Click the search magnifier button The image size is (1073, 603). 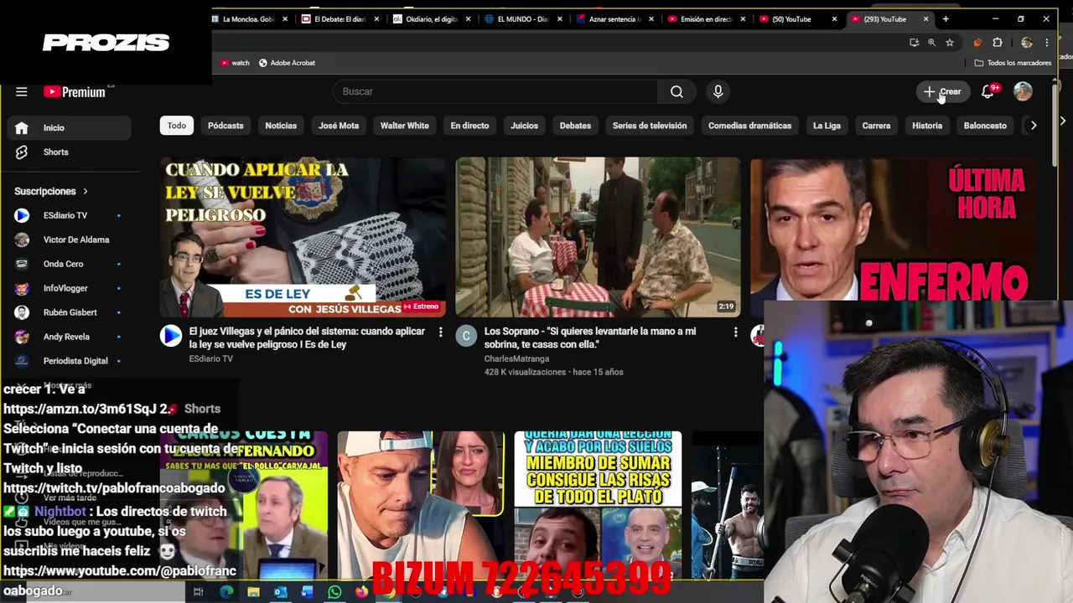coord(676,91)
